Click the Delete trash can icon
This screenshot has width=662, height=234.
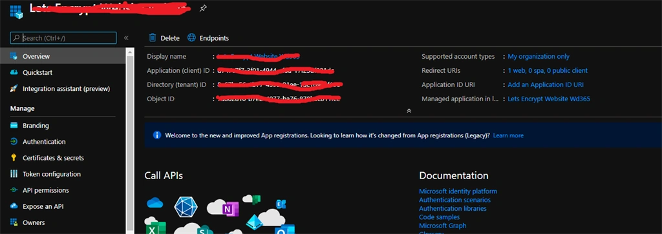153,38
